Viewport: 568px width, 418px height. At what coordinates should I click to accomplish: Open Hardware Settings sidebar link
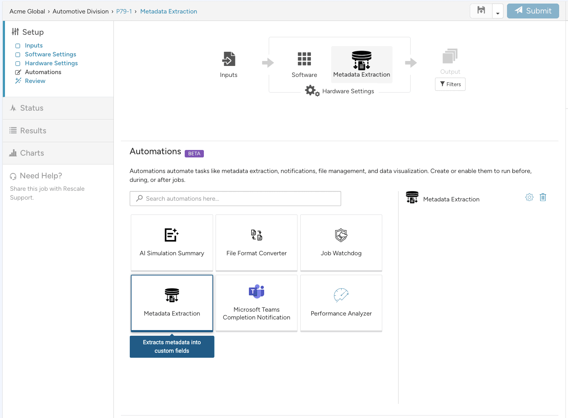pos(51,63)
